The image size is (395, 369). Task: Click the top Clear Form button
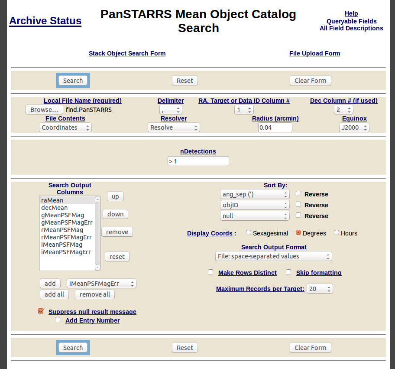(311, 81)
